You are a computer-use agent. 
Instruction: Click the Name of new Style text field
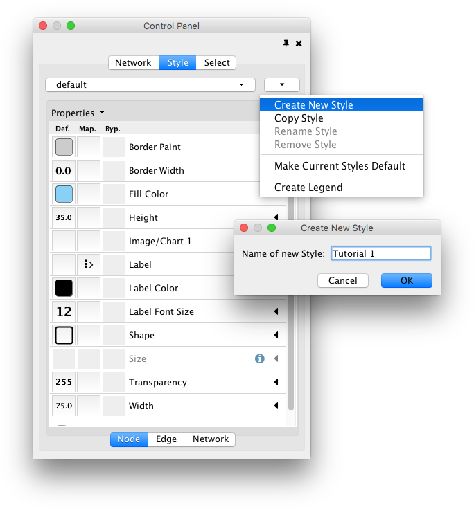[x=380, y=254]
